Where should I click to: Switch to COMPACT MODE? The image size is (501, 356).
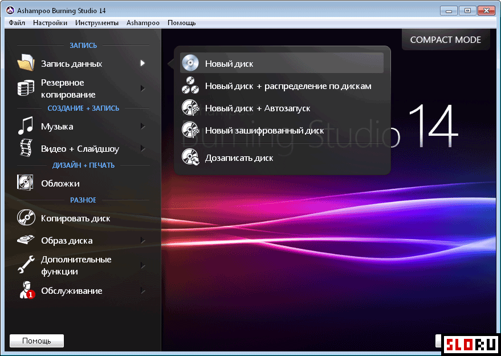pyautogui.click(x=446, y=39)
